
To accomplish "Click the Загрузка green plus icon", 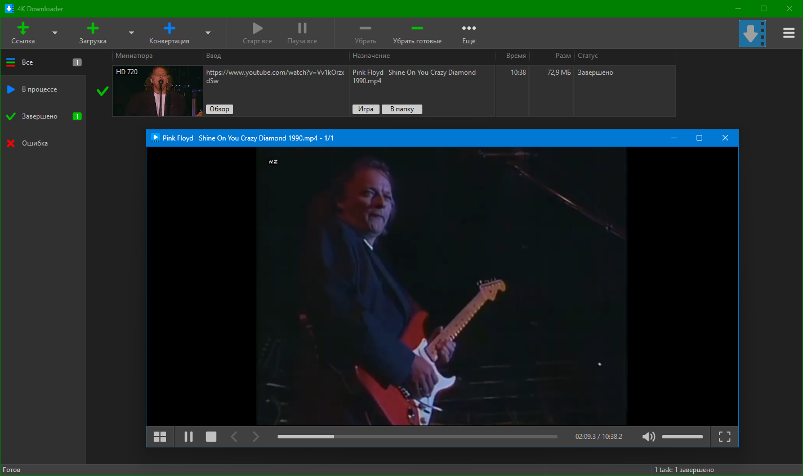I will (93, 28).
